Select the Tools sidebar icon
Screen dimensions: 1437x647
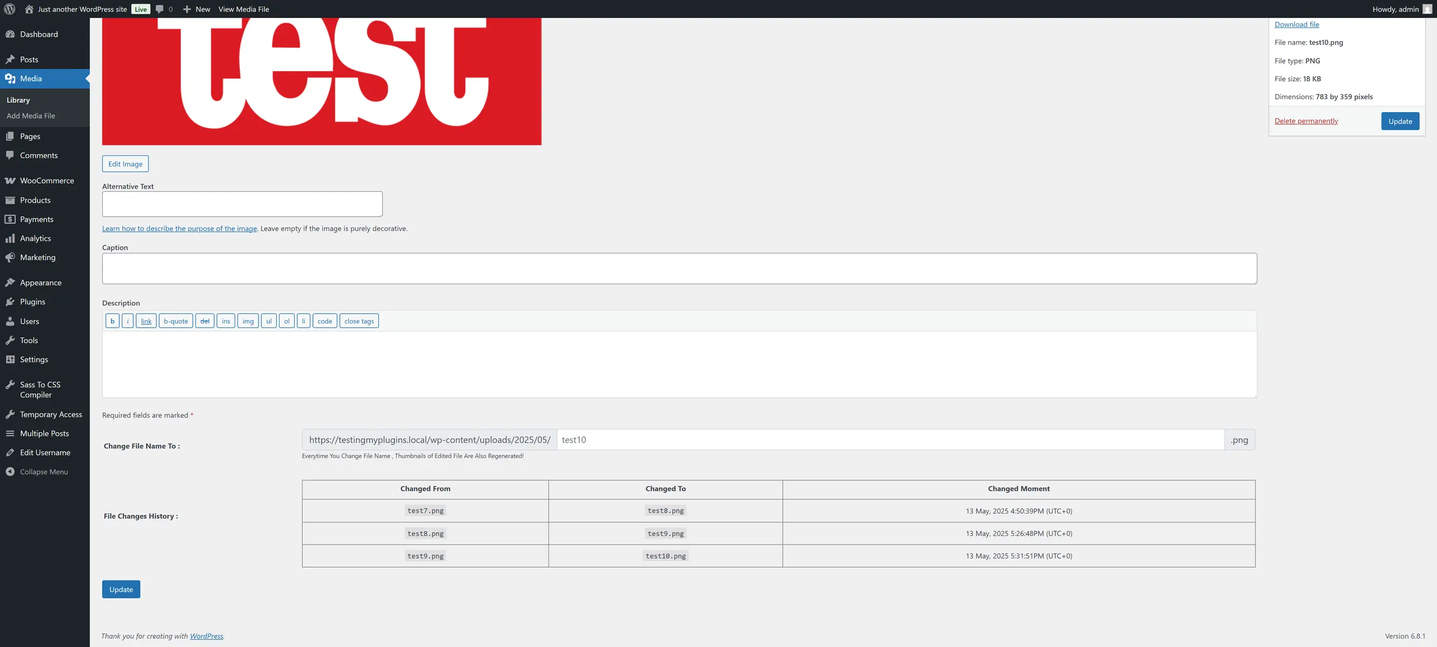[11, 340]
